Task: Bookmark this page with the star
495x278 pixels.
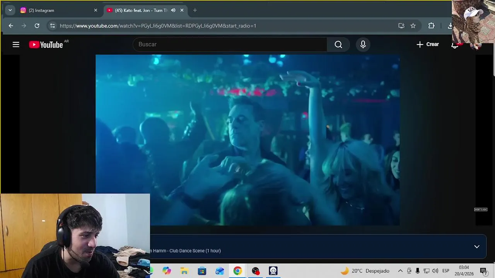Action: [413, 26]
